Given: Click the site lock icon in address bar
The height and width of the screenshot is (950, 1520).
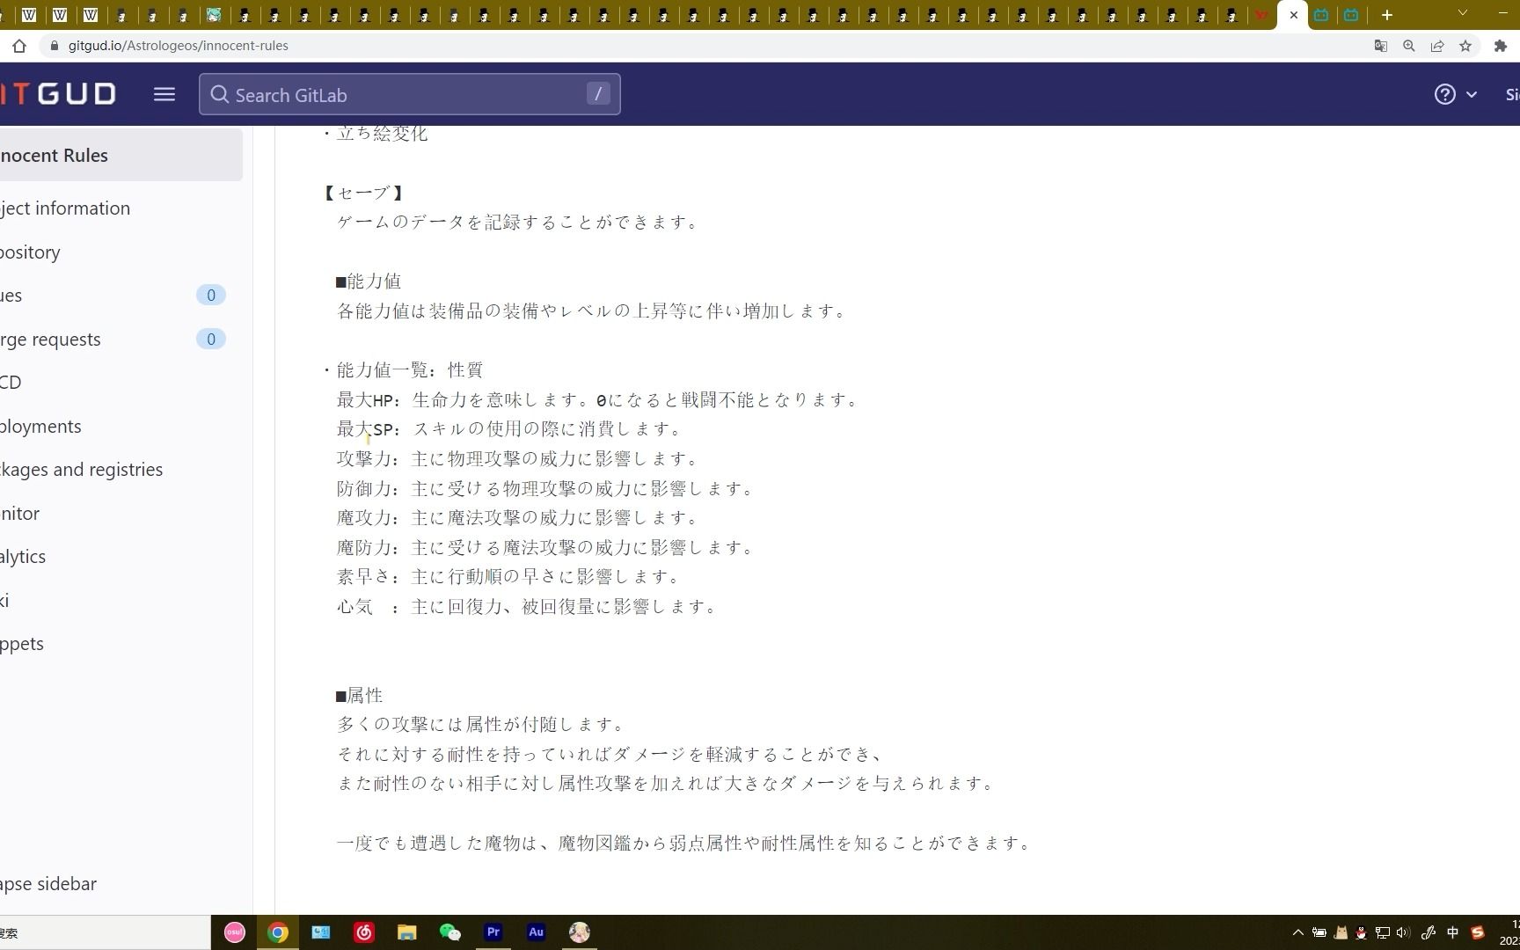Looking at the screenshot, I should [x=55, y=46].
